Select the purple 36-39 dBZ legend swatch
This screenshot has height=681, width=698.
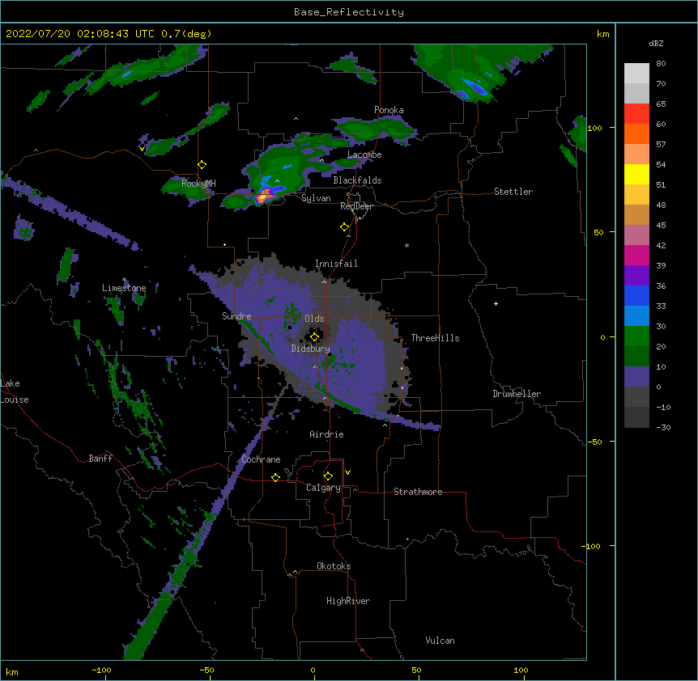pyautogui.click(x=636, y=275)
